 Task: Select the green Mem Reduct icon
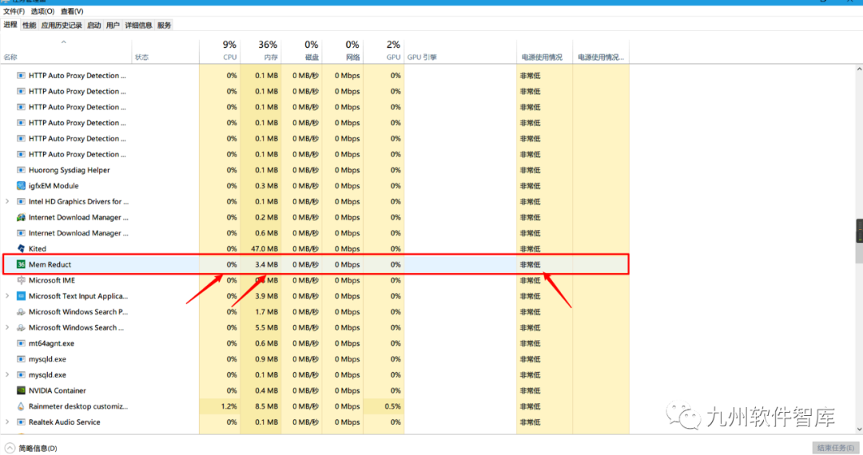click(21, 264)
